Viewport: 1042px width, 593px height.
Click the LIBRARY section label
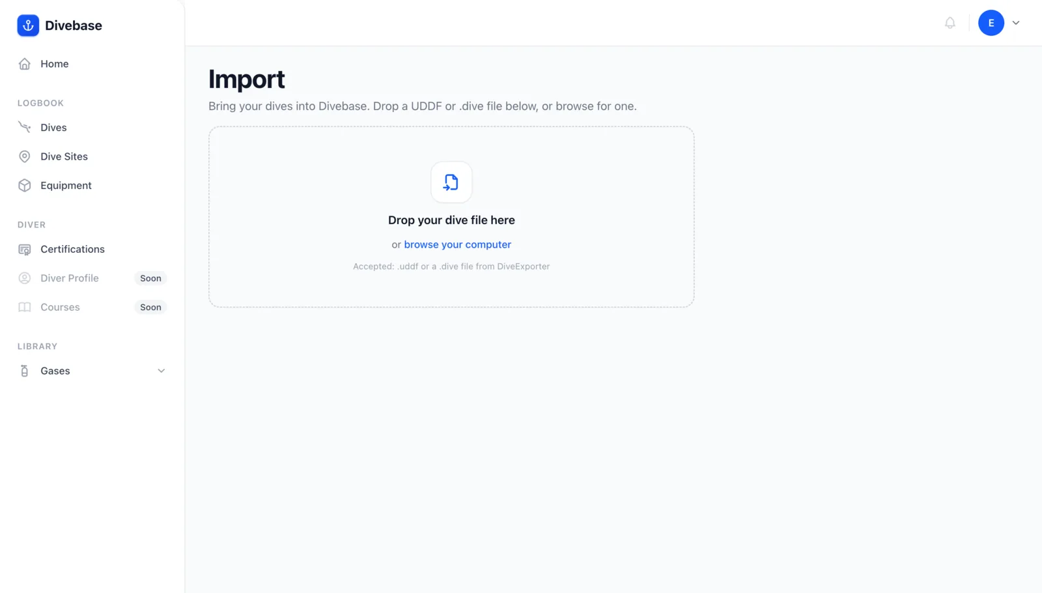(37, 346)
